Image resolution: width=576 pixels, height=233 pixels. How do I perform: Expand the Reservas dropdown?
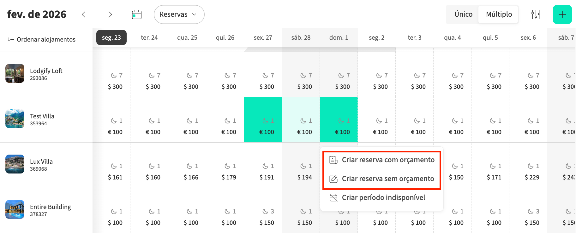tap(179, 14)
